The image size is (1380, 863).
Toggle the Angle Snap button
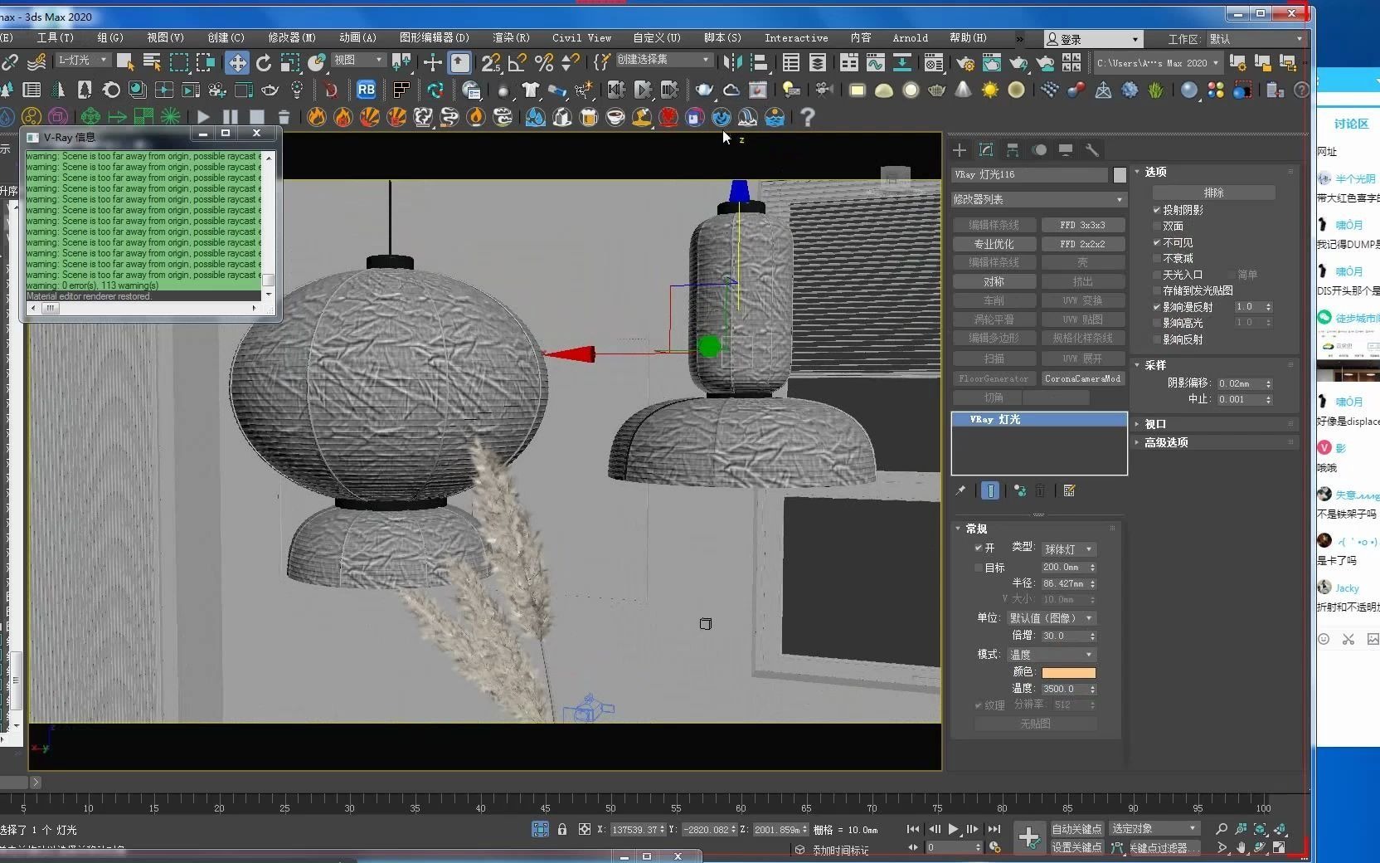click(x=517, y=63)
